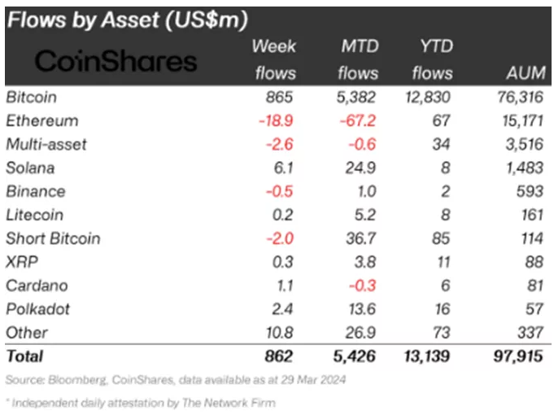Select the Short Bitcoin row label

53,238
